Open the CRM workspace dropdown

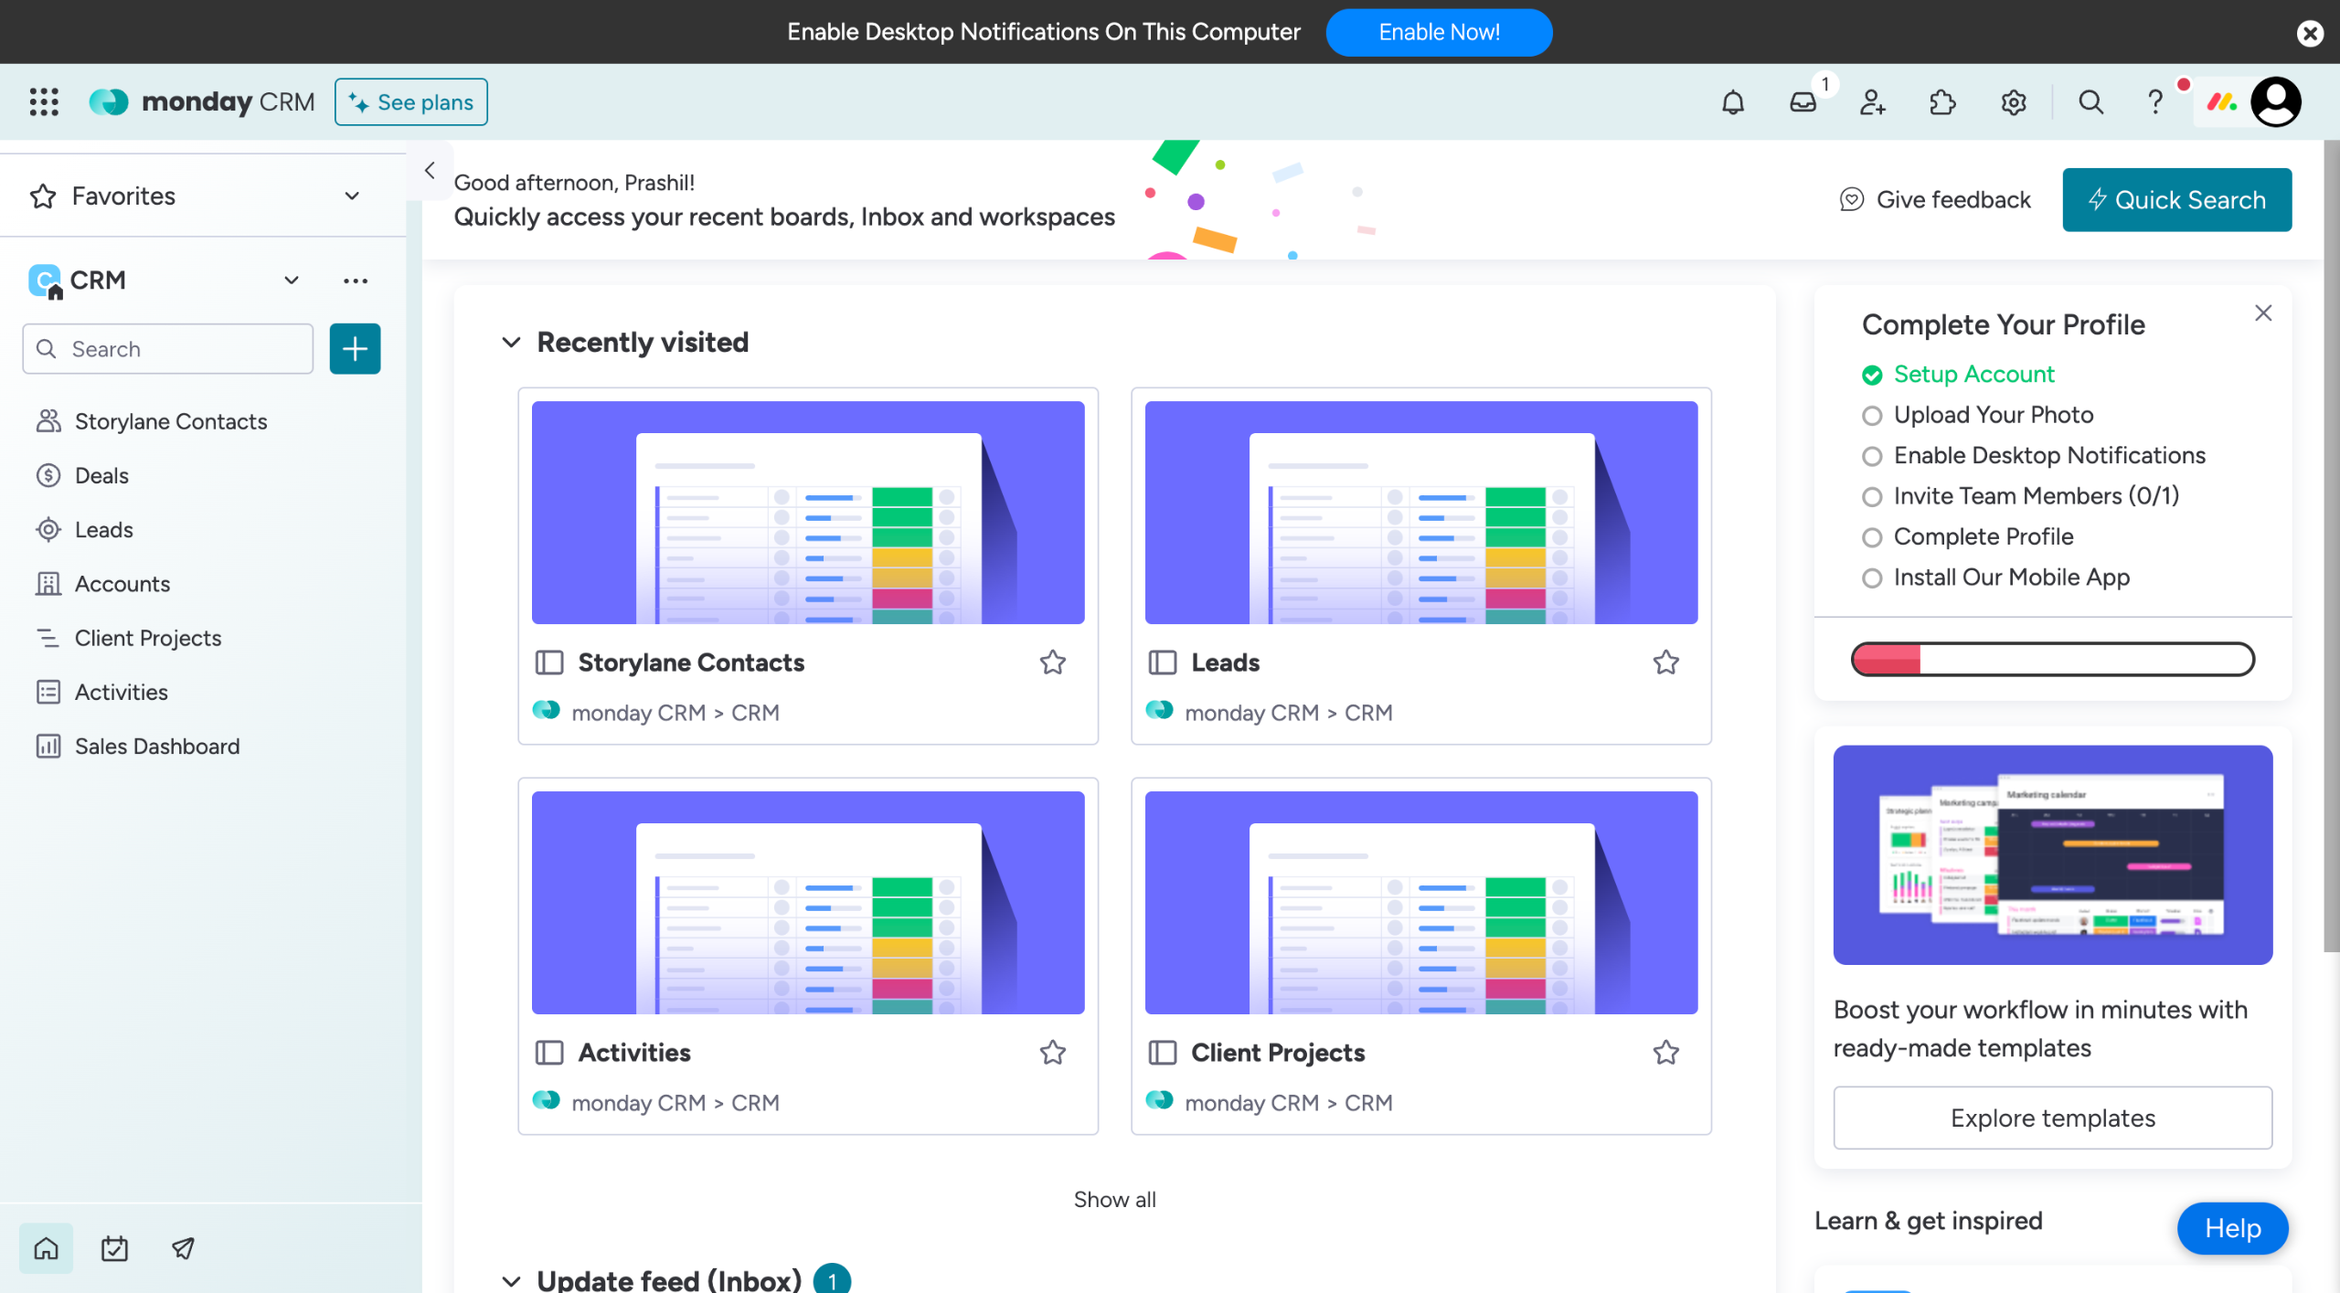tap(291, 280)
